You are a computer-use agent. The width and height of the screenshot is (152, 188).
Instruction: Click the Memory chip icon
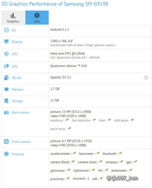click(6, 89)
